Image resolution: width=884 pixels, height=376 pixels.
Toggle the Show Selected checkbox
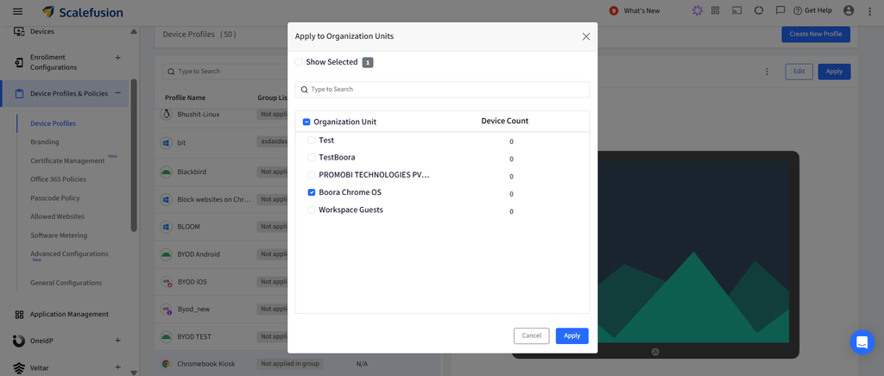click(299, 62)
